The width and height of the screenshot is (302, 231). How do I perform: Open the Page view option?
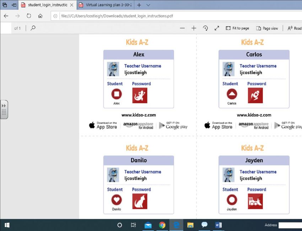[x=267, y=28]
